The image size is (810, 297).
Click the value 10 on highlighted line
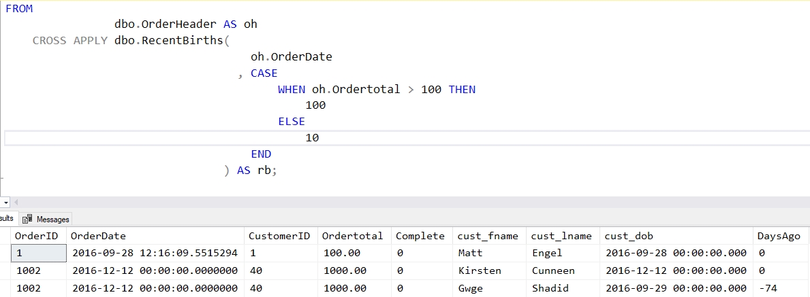312,138
